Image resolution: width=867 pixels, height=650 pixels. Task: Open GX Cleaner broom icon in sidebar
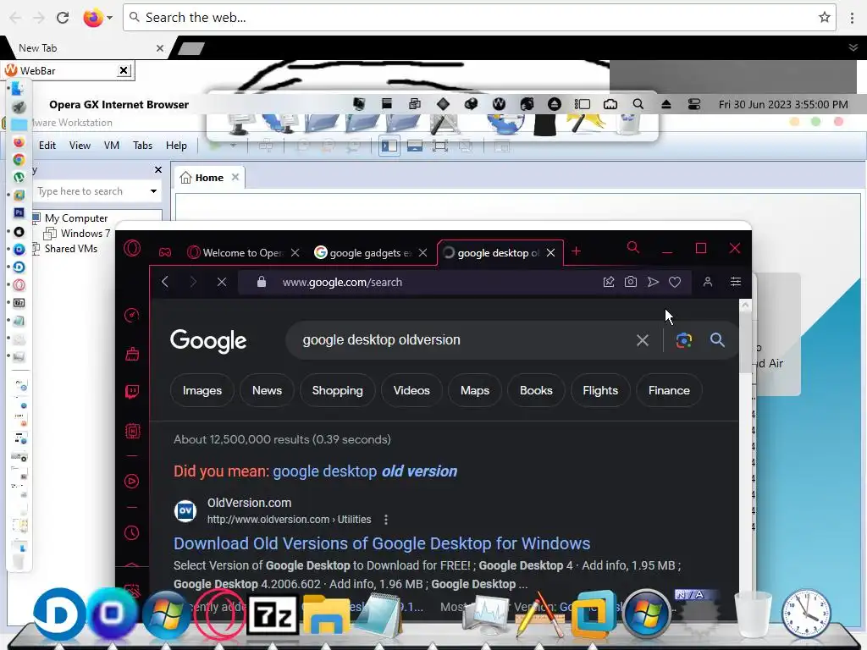[131, 354]
